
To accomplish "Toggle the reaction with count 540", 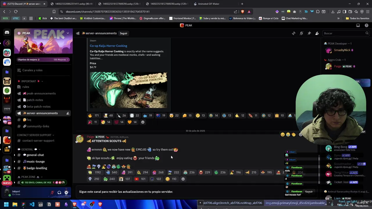I will (112, 172).
